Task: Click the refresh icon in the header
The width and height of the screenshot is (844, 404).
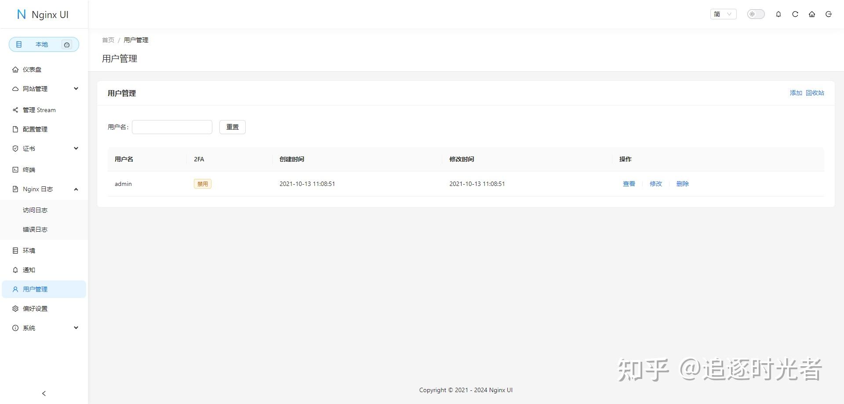Action: pyautogui.click(x=795, y=14)
